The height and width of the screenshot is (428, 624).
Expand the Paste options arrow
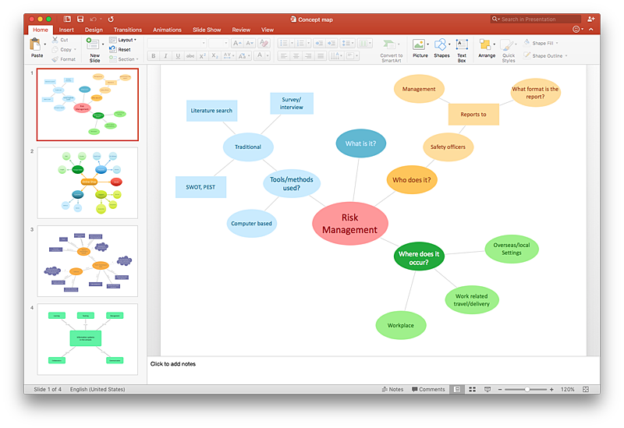click(45, 44)
